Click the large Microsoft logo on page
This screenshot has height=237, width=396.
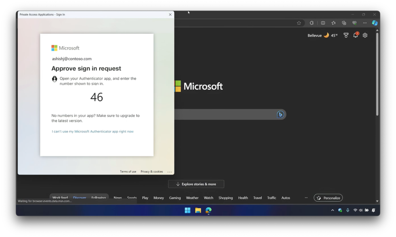click(199, 86)
